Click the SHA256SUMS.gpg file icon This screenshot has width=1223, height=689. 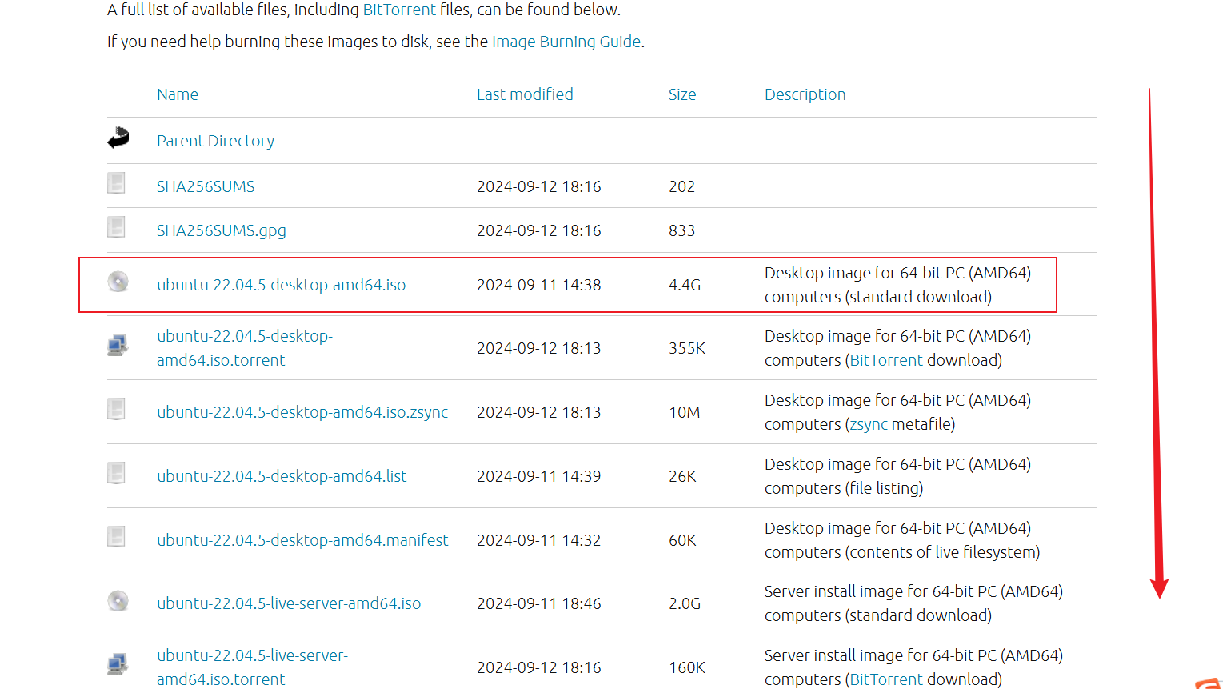117,227
